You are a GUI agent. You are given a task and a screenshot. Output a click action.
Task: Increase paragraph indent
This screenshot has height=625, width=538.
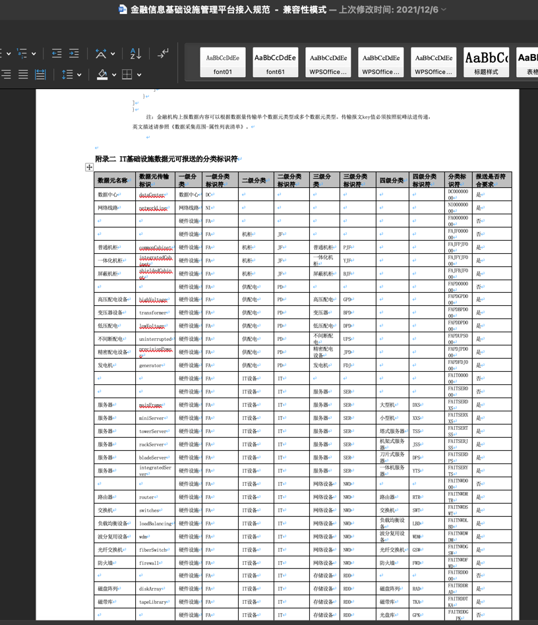click(x=74, y=53)
